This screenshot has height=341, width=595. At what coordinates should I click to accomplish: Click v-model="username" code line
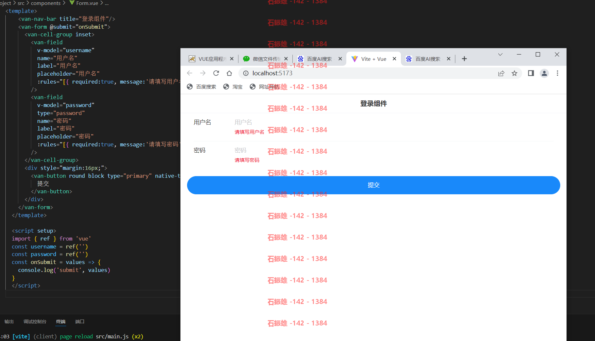[x=66, y=50]
